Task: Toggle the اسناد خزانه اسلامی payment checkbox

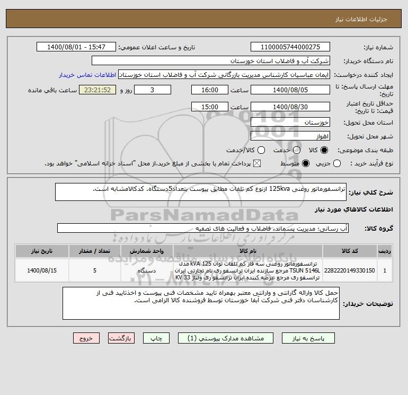Action: pos(257,163)
